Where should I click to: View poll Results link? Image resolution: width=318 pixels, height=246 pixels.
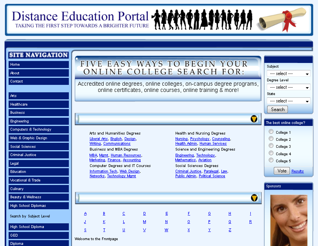[298, 171]
